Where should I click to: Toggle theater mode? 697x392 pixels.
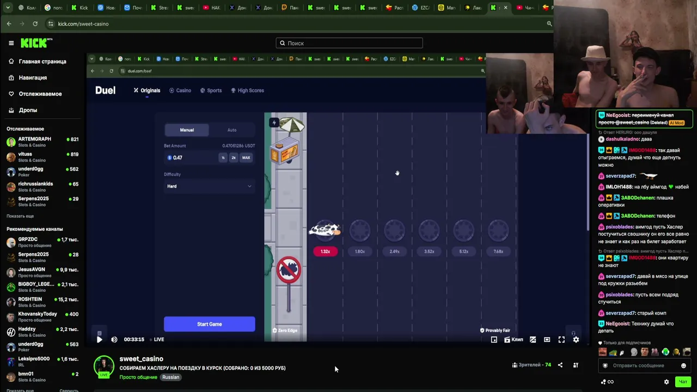click(x=547, y=339)
